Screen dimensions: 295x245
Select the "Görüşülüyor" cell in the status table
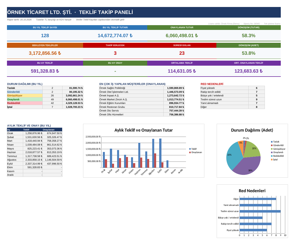(x=25, y=96)
